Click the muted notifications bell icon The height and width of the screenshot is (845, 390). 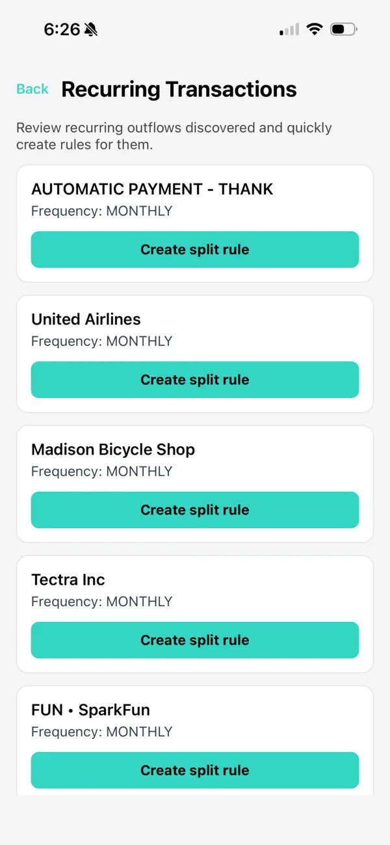[91, 29]
